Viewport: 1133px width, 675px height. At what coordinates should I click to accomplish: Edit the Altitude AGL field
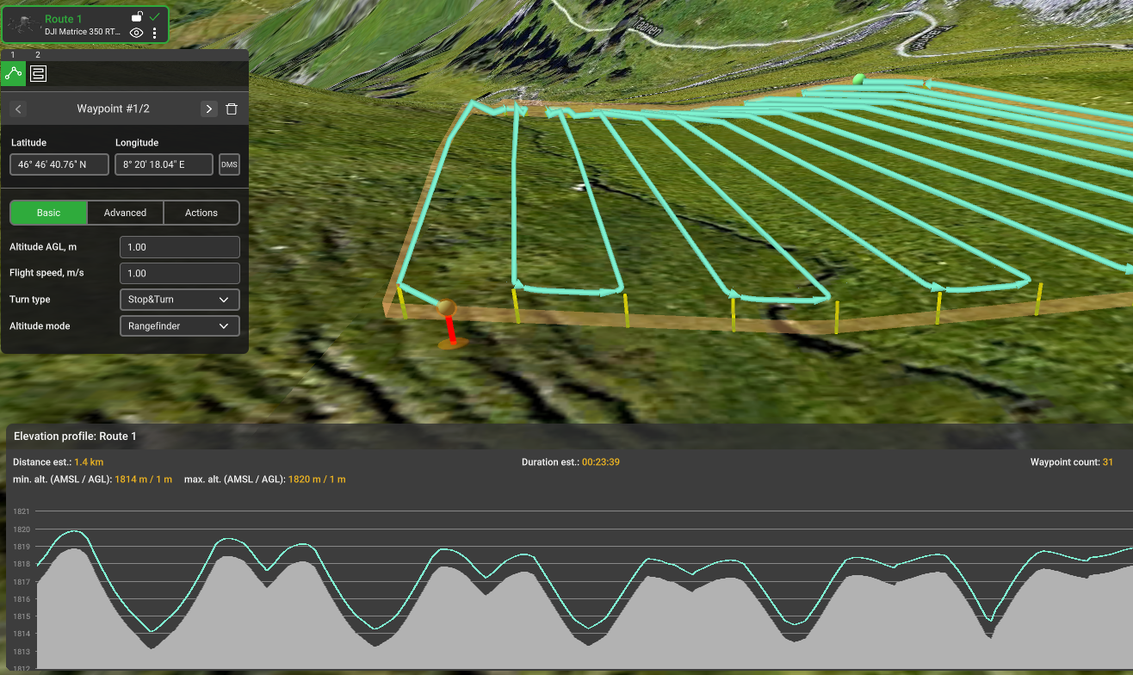tap(179, 247)
